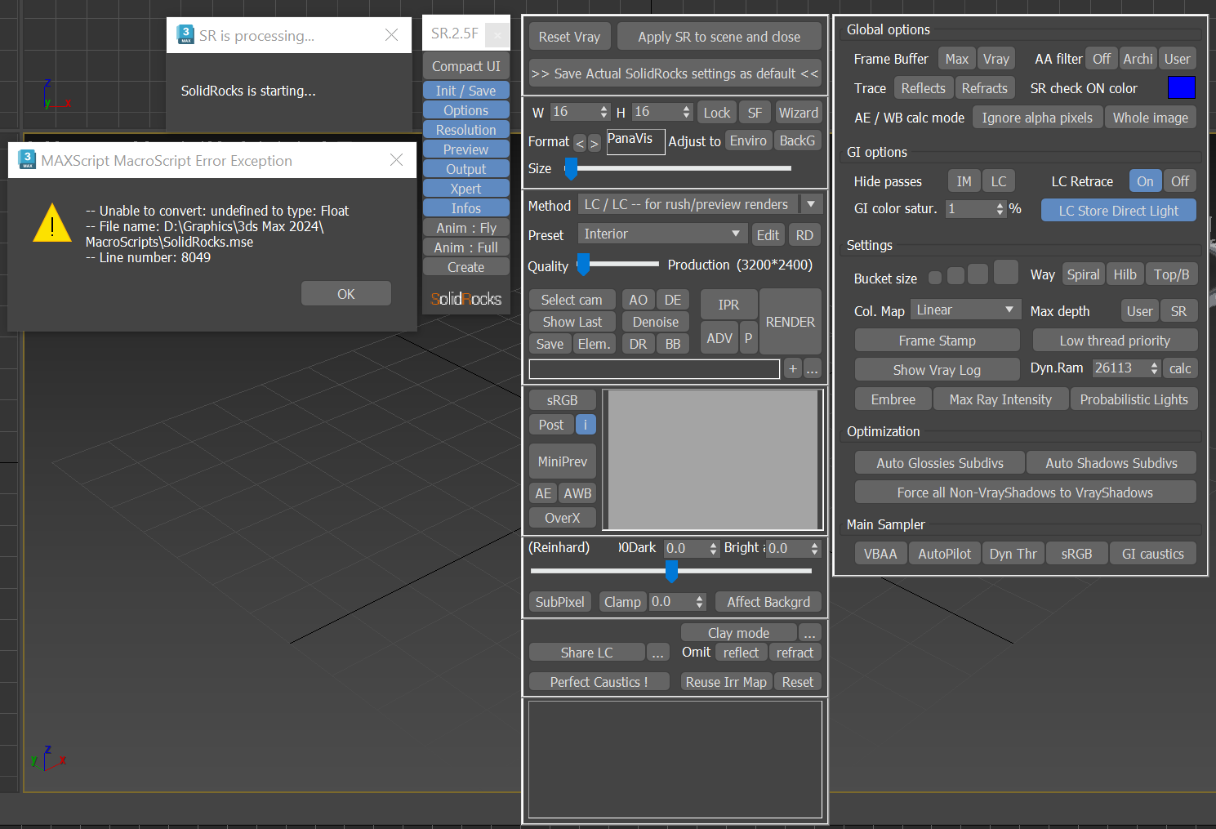Switch to the Resolution tab
Screen dimensions: 1216x829
(465, 130)
